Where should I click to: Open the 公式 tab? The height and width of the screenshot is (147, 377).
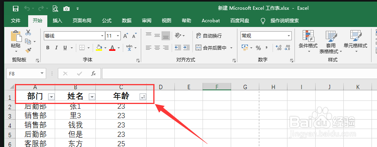coord(106,21)
